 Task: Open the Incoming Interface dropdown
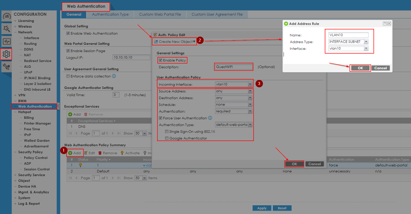click(x=250, y=84)
